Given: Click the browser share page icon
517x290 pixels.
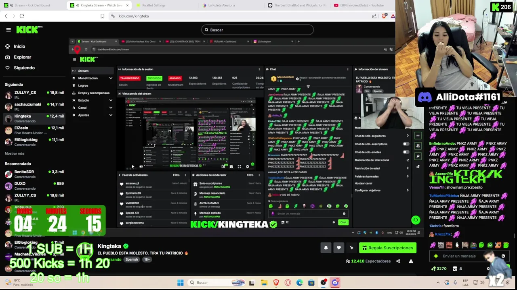Looking at the screenshot, I should coord(374,16).
